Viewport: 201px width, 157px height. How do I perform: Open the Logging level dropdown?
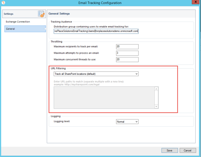click(127, 122)
